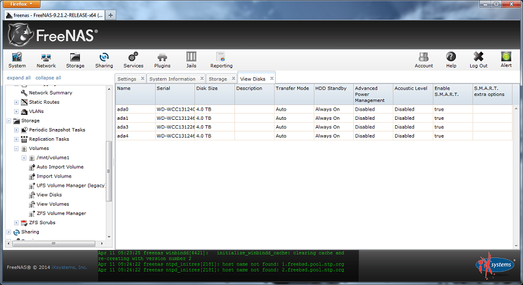Click the Sharing tree node icon

17,232
